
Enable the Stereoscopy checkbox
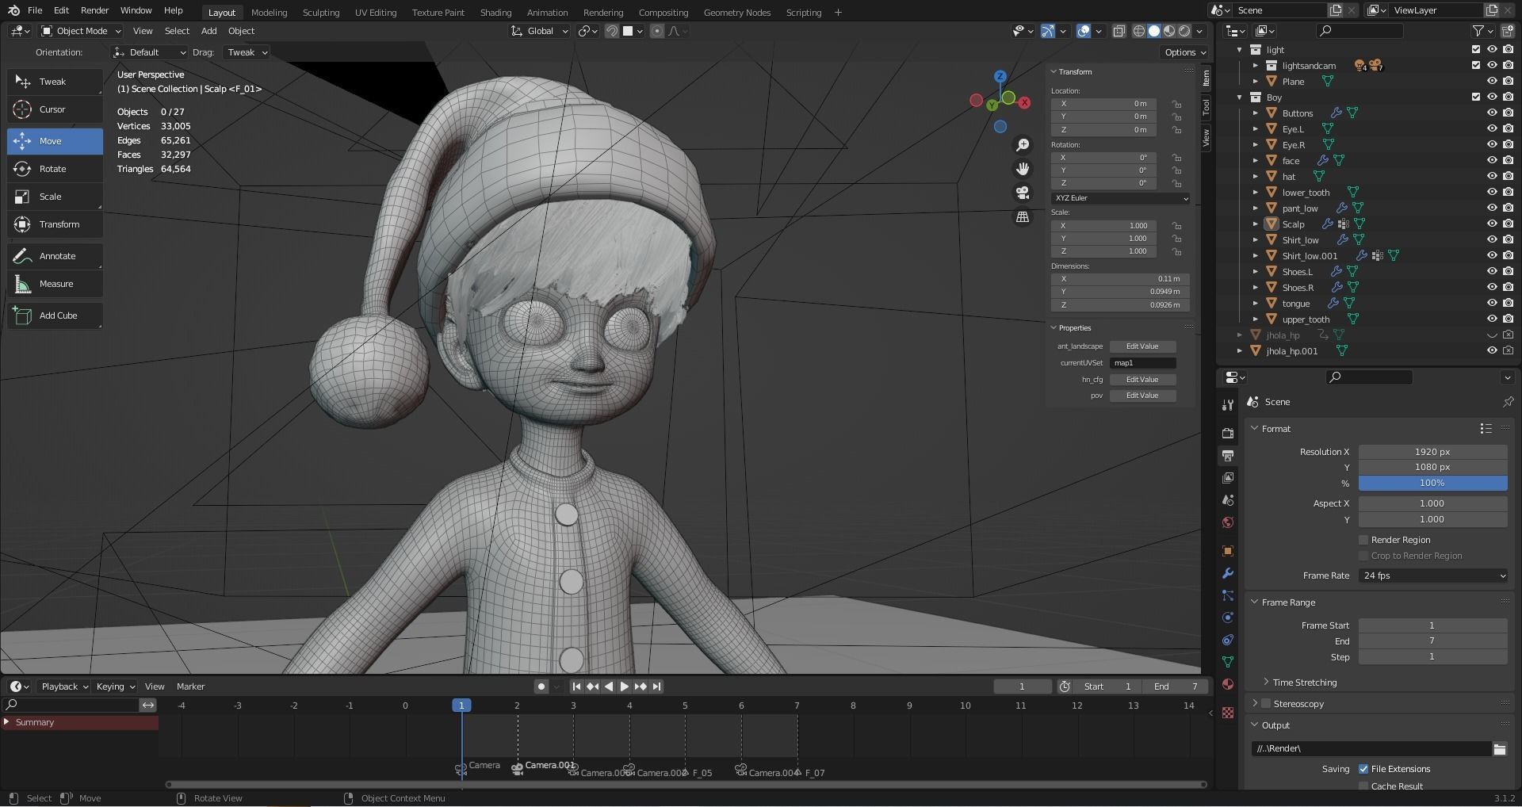pos(1266,704)
